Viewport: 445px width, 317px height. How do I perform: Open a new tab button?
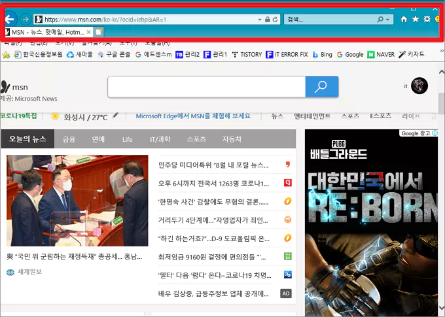[98, 32]
